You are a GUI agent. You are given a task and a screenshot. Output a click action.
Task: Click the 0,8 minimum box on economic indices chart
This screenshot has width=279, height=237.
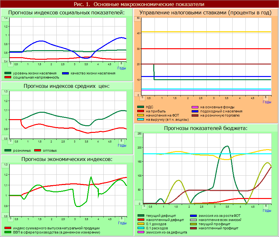[5, 215]
